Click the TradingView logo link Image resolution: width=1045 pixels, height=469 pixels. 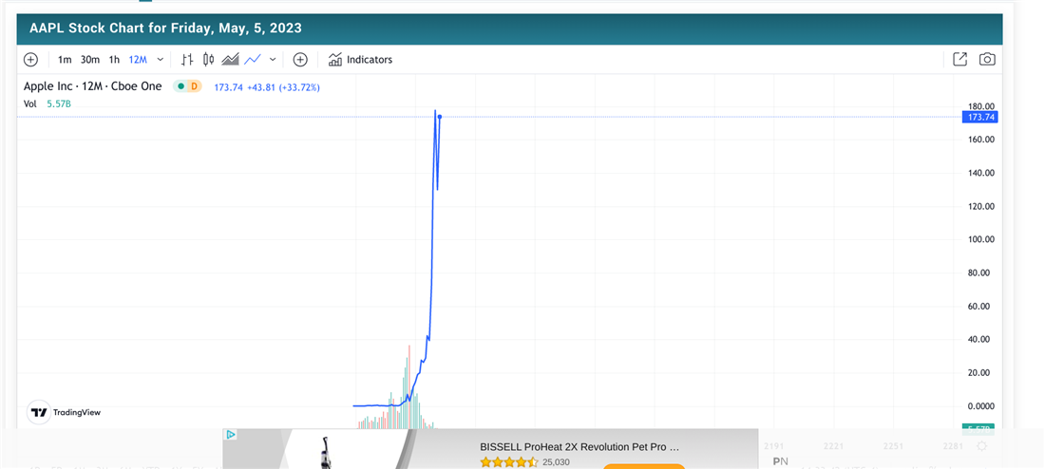[x=66, y=413]
